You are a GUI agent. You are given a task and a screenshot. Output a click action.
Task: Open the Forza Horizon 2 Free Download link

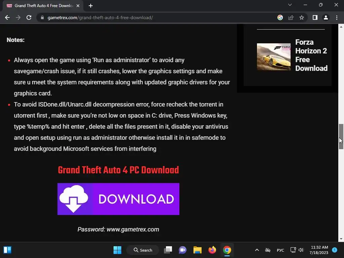click(x=311, y=55)
